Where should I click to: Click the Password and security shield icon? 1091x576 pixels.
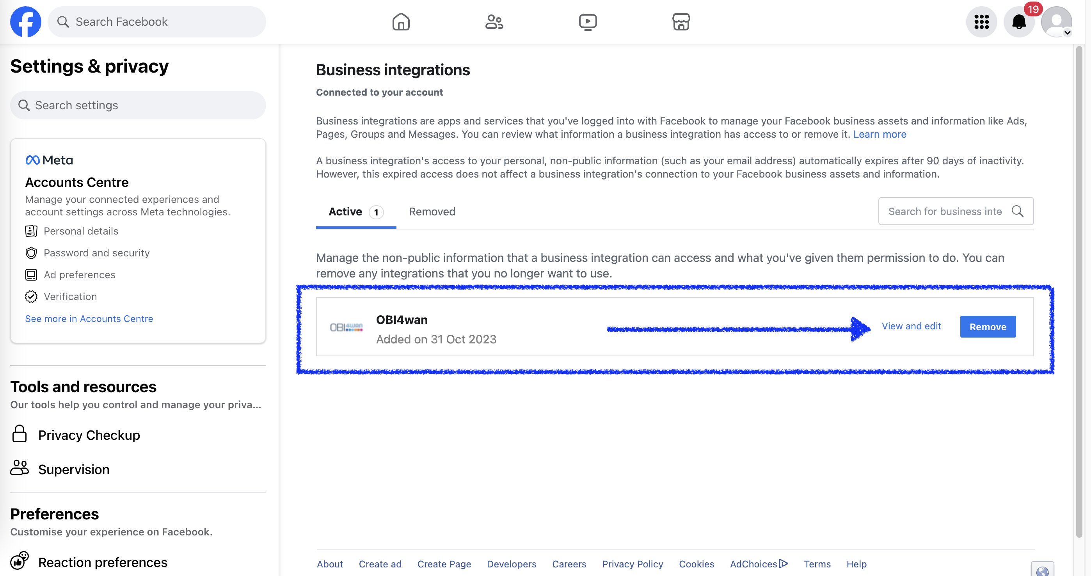[31, 253]
